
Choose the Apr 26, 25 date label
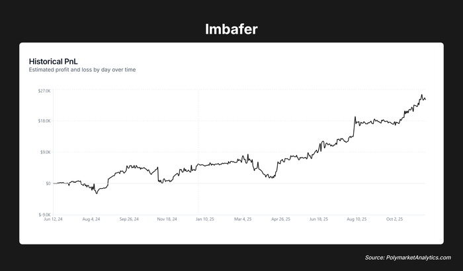pyautogui.click(x=281, y=219)
